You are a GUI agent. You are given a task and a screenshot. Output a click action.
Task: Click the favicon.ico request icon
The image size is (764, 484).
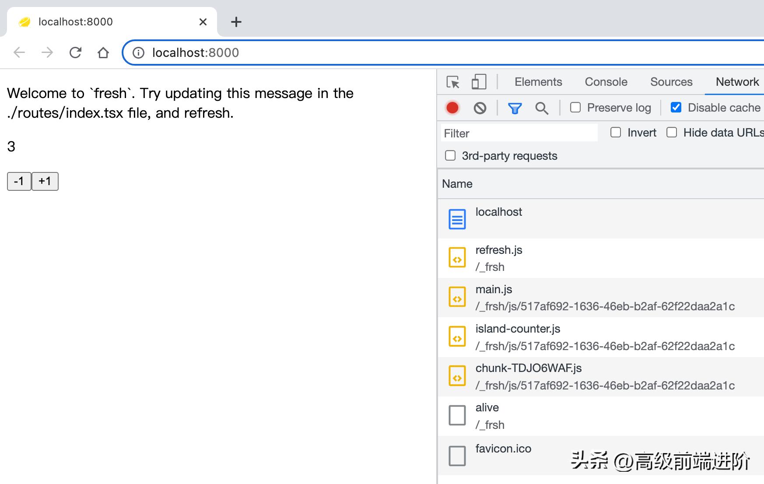pyautogui.click(x=457, y=456)
